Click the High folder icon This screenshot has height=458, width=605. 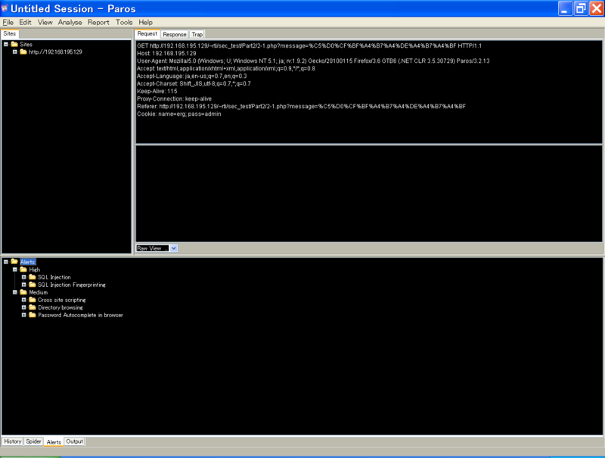click(23, 270)
